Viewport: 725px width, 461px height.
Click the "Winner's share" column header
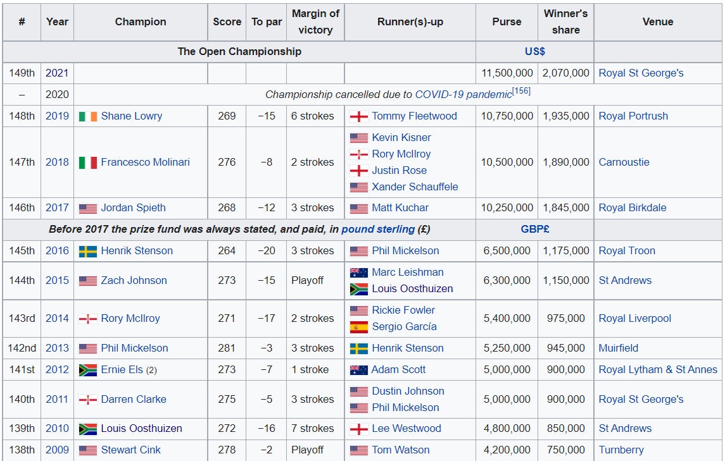tap(565, 22)
